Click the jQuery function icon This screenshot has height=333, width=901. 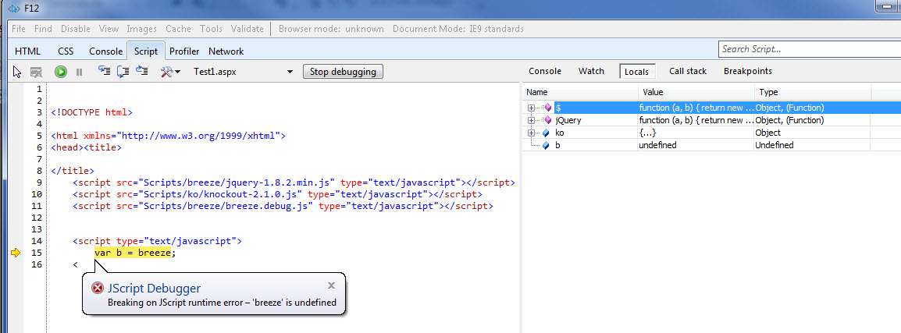point(548,121)
